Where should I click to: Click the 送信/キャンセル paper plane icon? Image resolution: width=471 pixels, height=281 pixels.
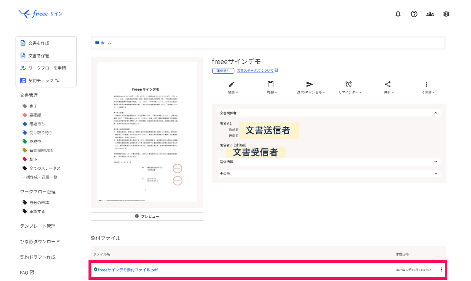[310, 84]
